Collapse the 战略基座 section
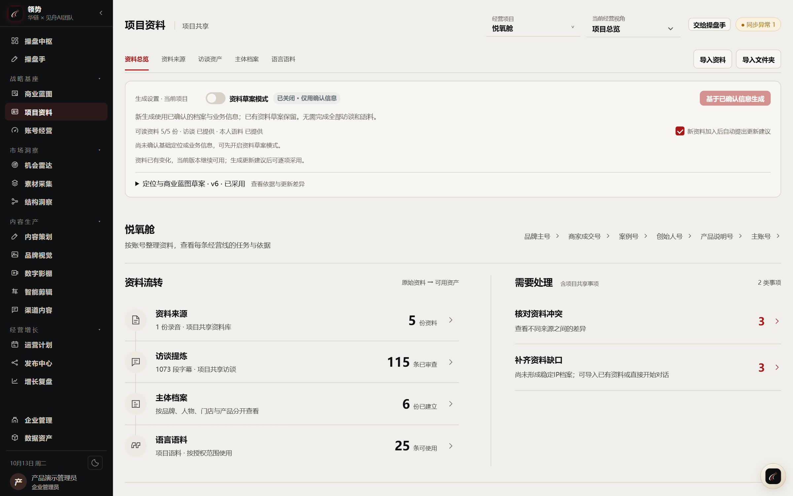This screenshot has height=496, width=793. (x=99, y=79)
